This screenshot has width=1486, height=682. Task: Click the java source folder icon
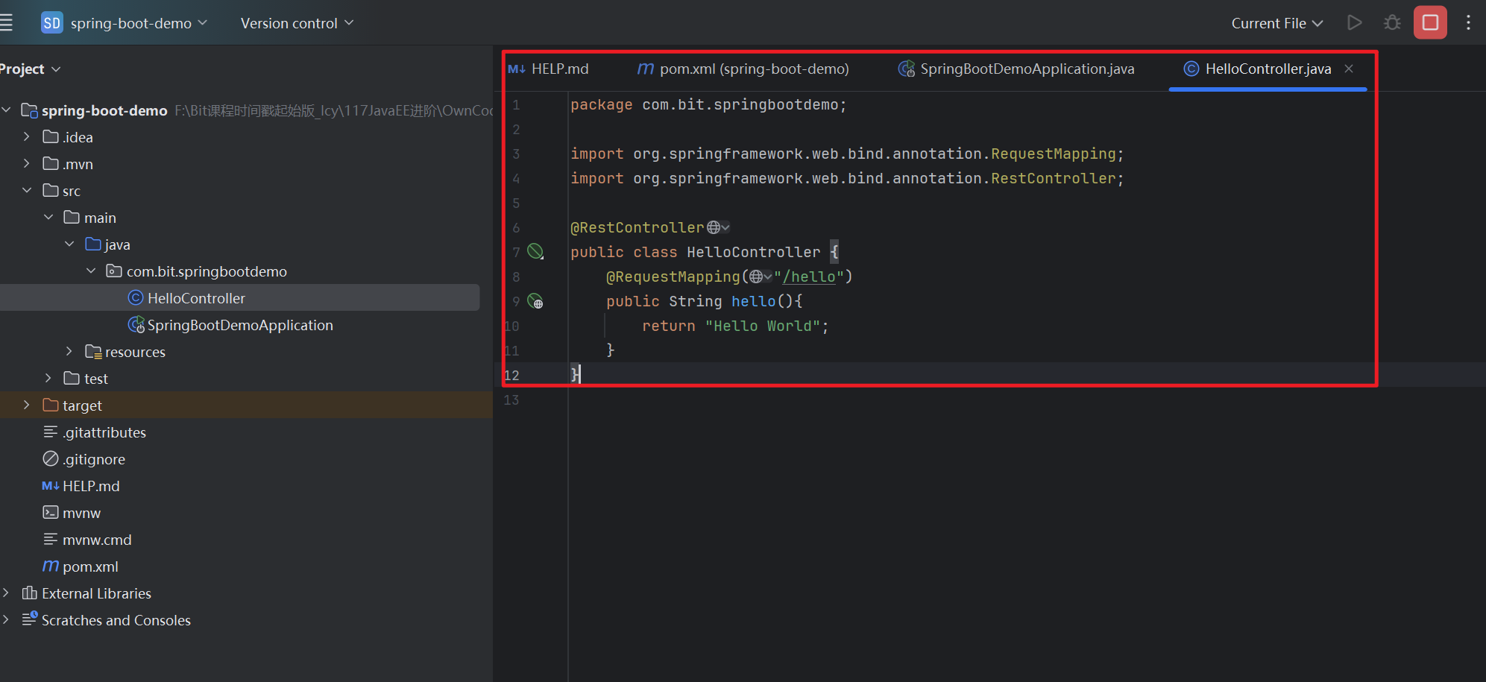click(93, 244)
